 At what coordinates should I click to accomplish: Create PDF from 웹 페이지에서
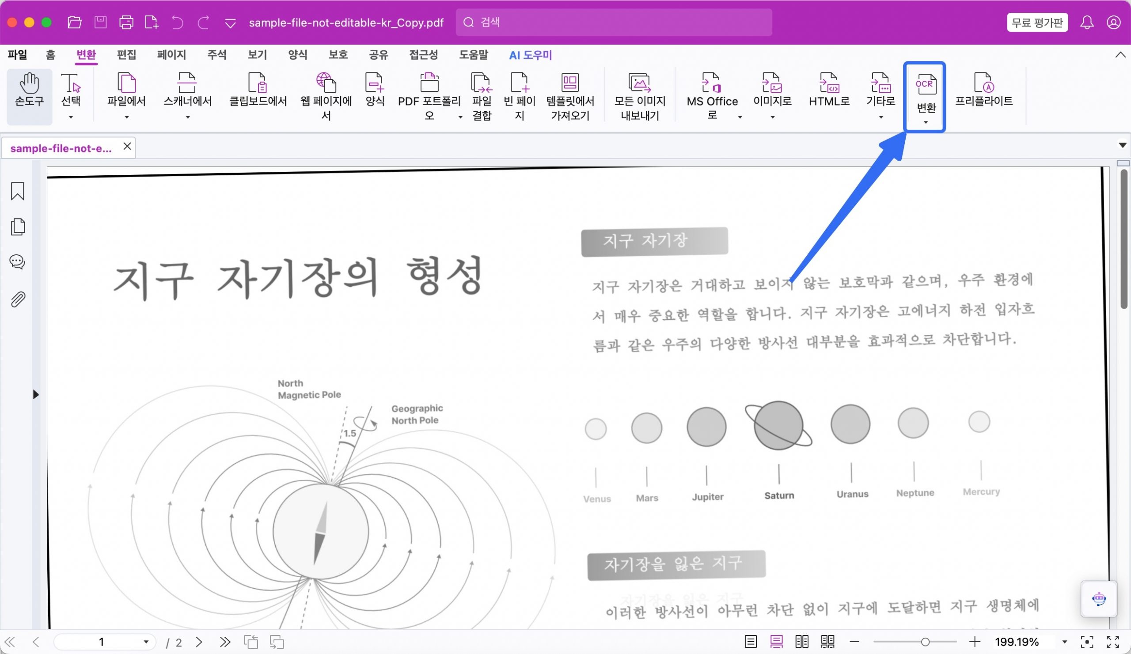(x=326, y=96)
